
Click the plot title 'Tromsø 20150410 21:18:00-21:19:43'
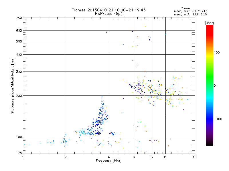click(108, 10)
